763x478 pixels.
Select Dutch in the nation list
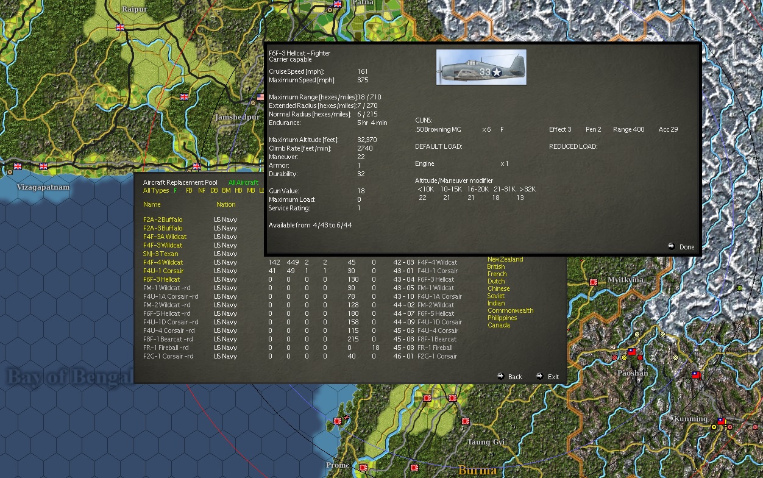(496, 281)
